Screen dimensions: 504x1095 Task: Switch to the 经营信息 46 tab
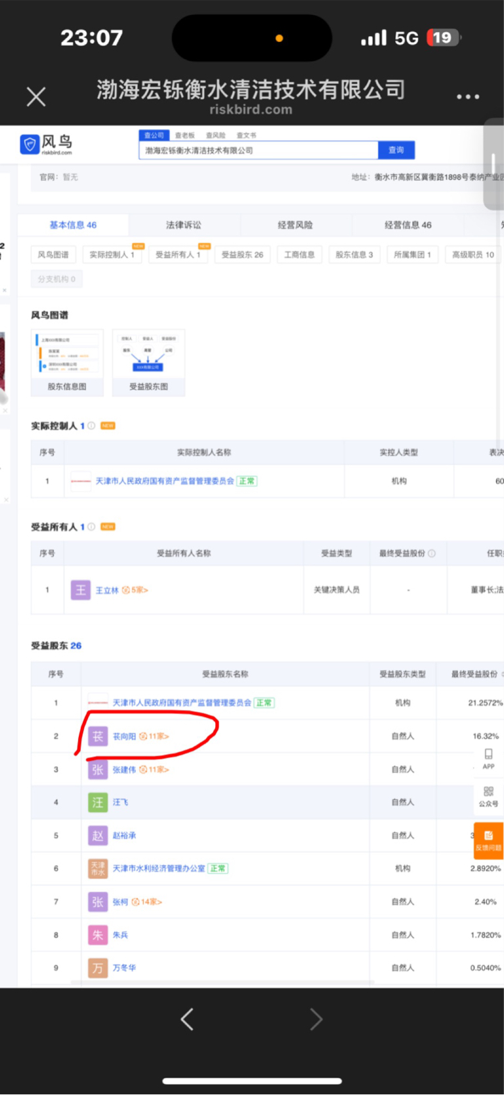click(x=408, y=225)
